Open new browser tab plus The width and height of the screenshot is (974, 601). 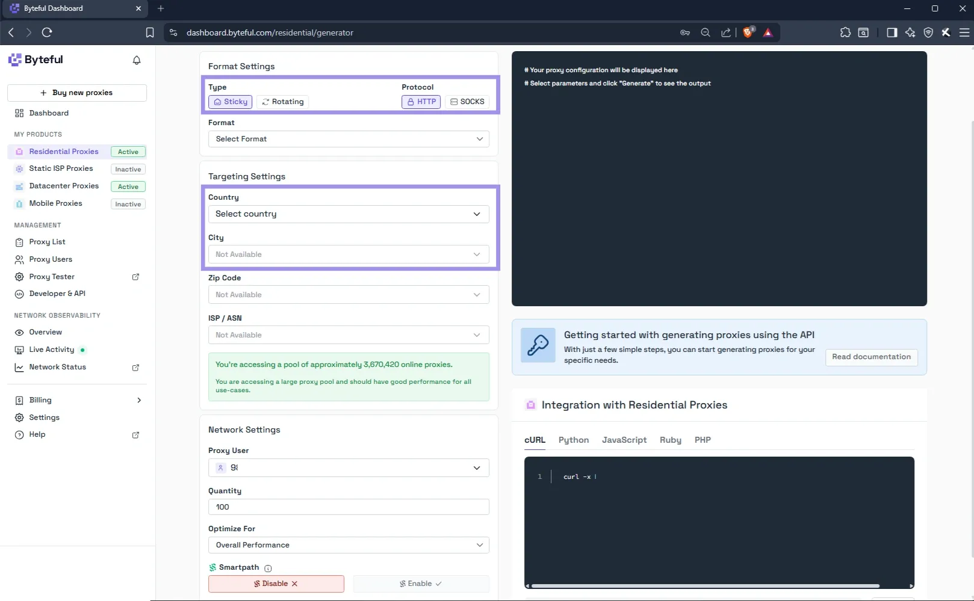(x=161, y=8)
